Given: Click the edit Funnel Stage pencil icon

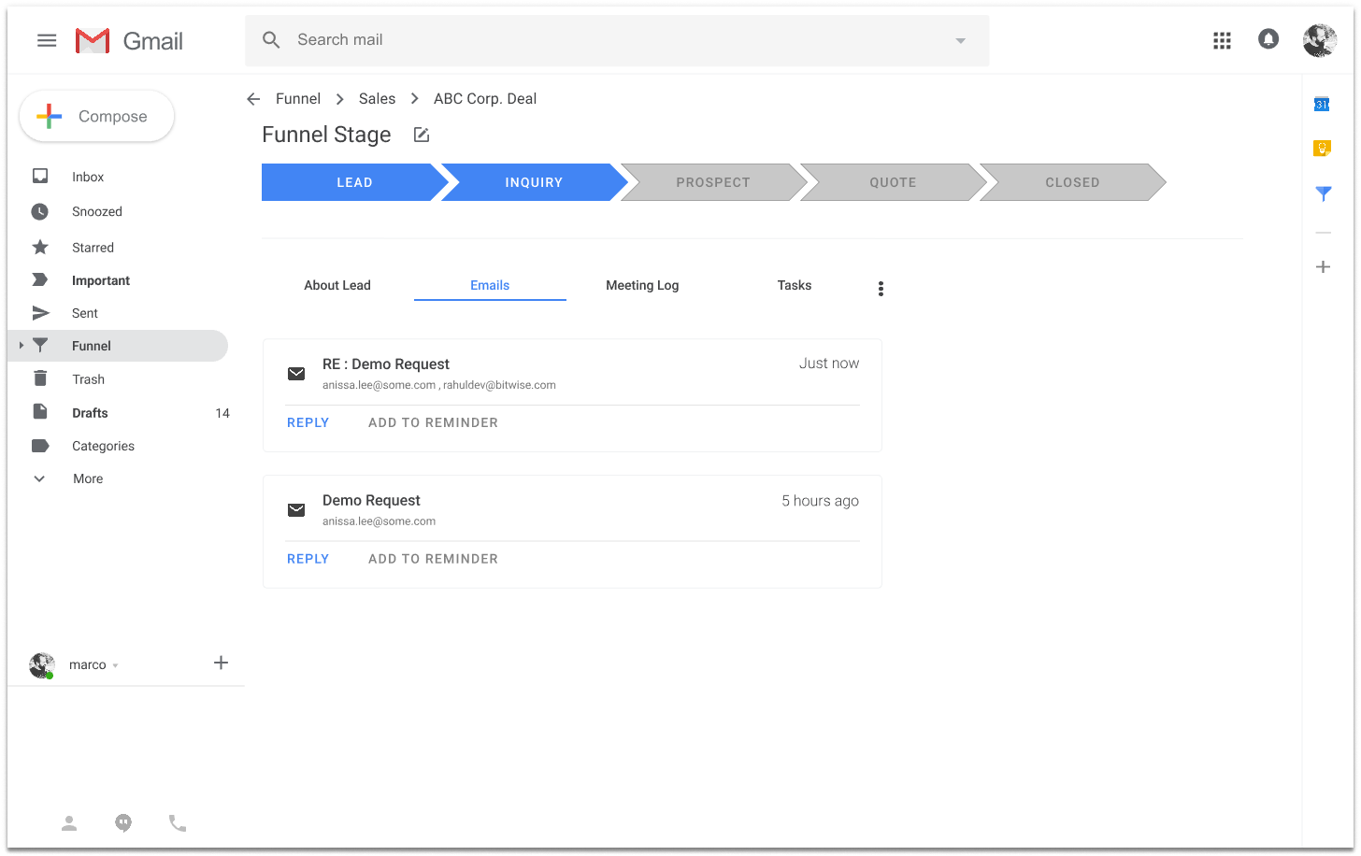Looking at the screenshot, I should (422, 136).
